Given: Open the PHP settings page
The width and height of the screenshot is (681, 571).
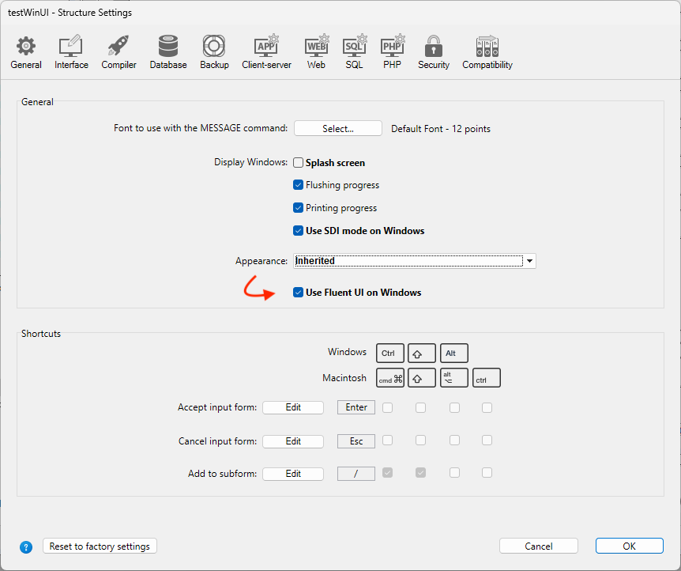Looking at the screenshot, I should pos(393,52).
